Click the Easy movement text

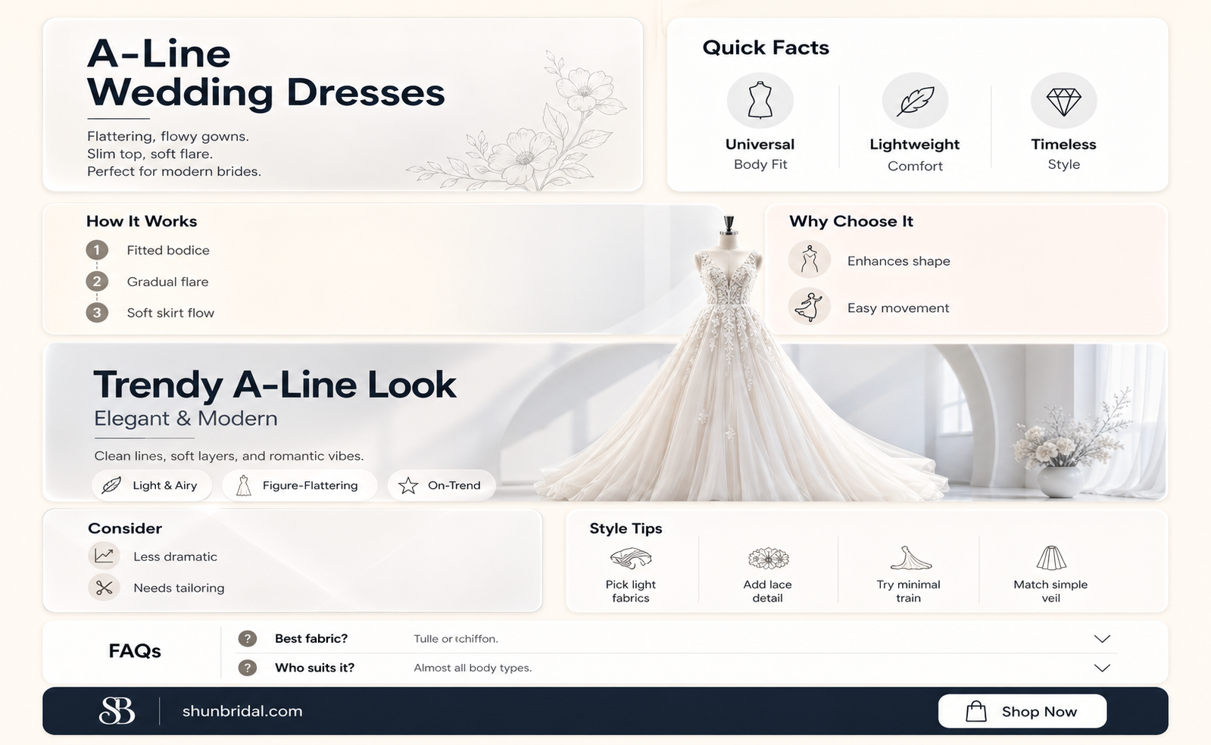point(898,308)
